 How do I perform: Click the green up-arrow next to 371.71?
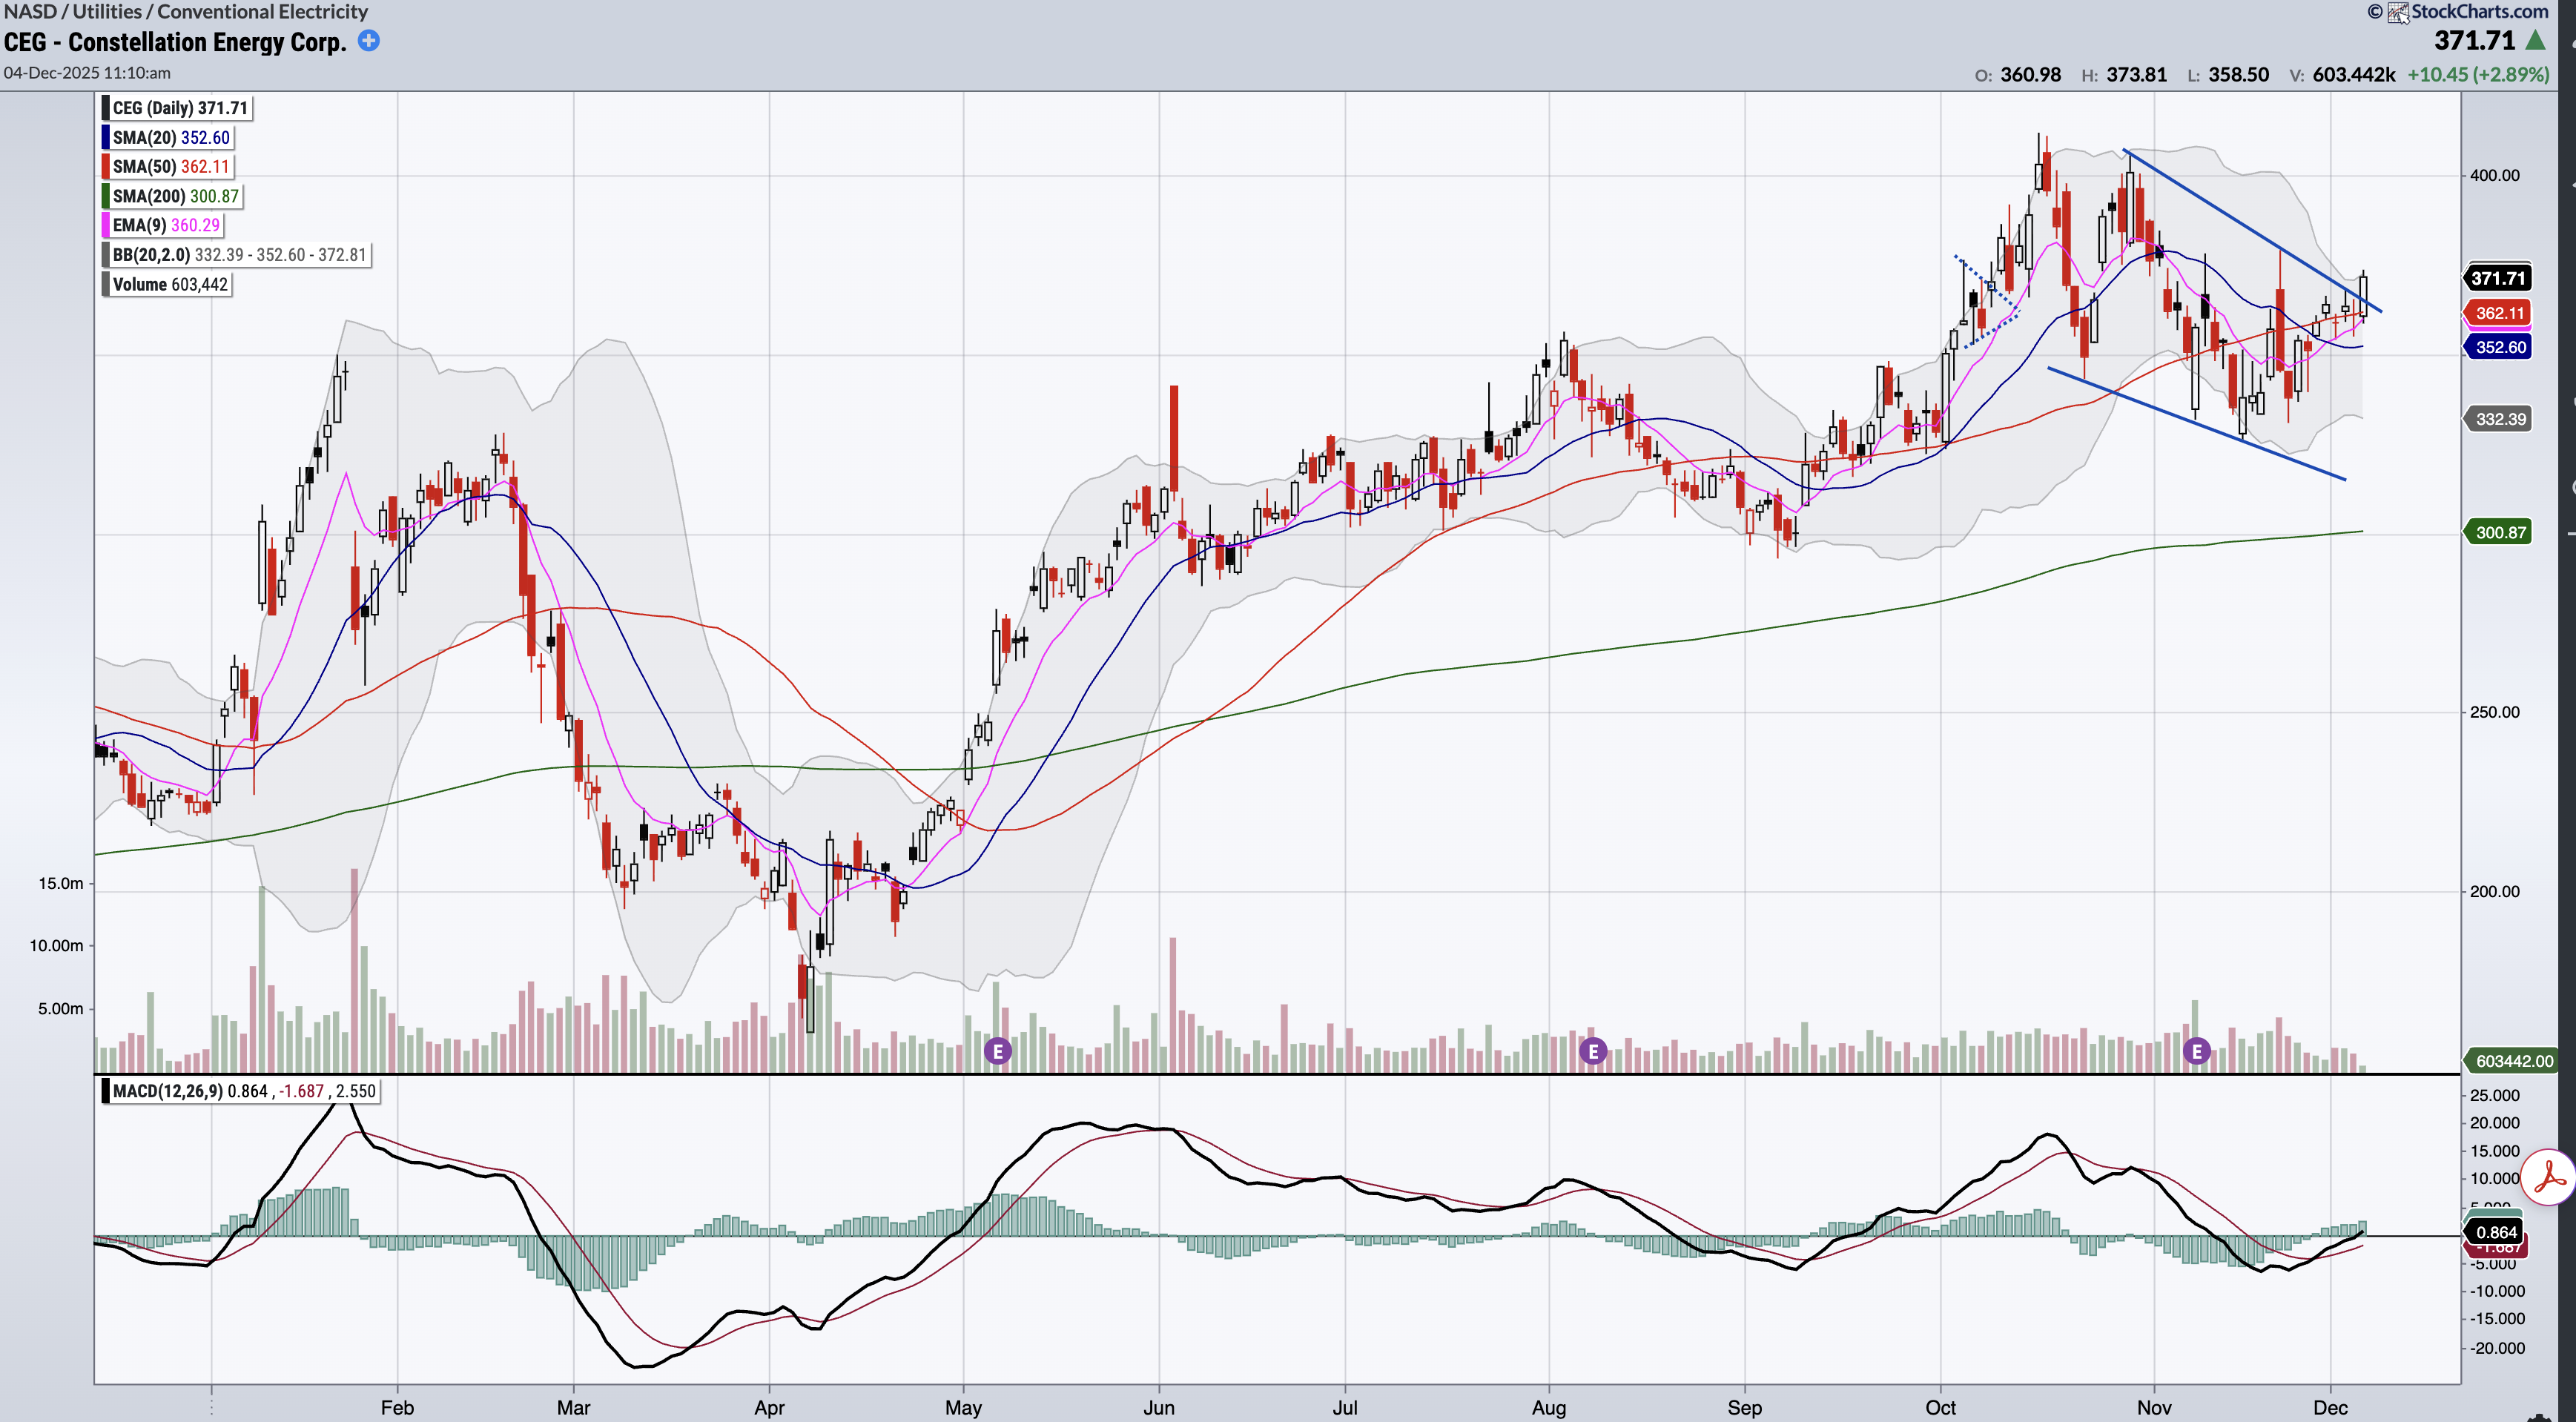coord(2535,41)
